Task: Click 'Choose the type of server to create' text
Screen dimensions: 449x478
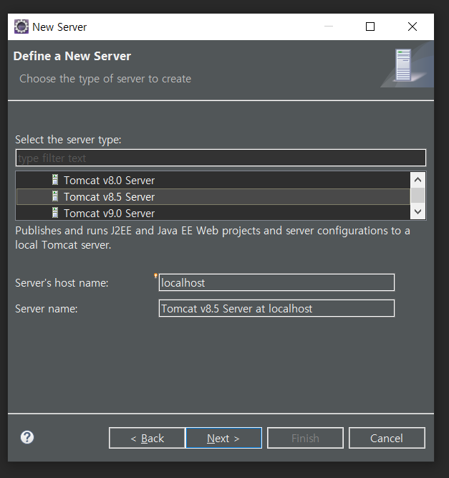Action: coord(105,79)
